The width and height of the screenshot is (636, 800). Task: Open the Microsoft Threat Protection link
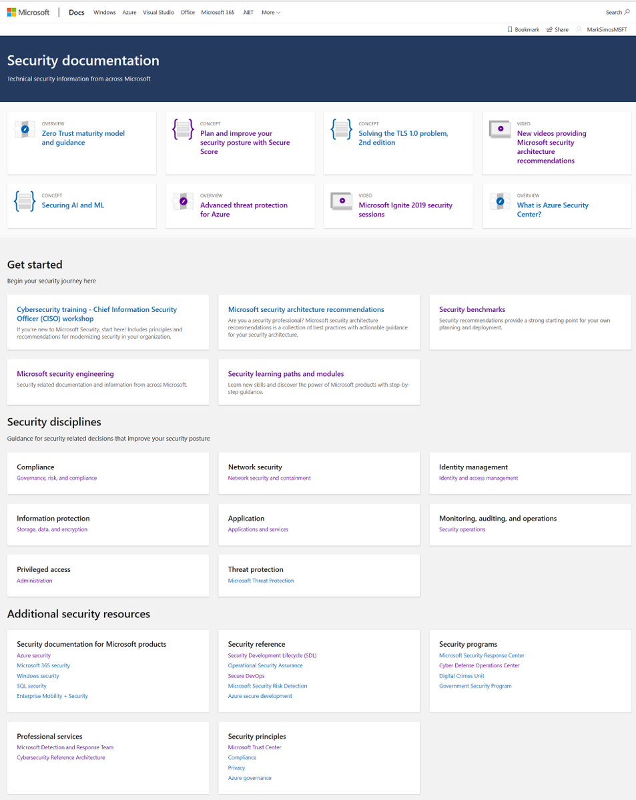point(261,581)
